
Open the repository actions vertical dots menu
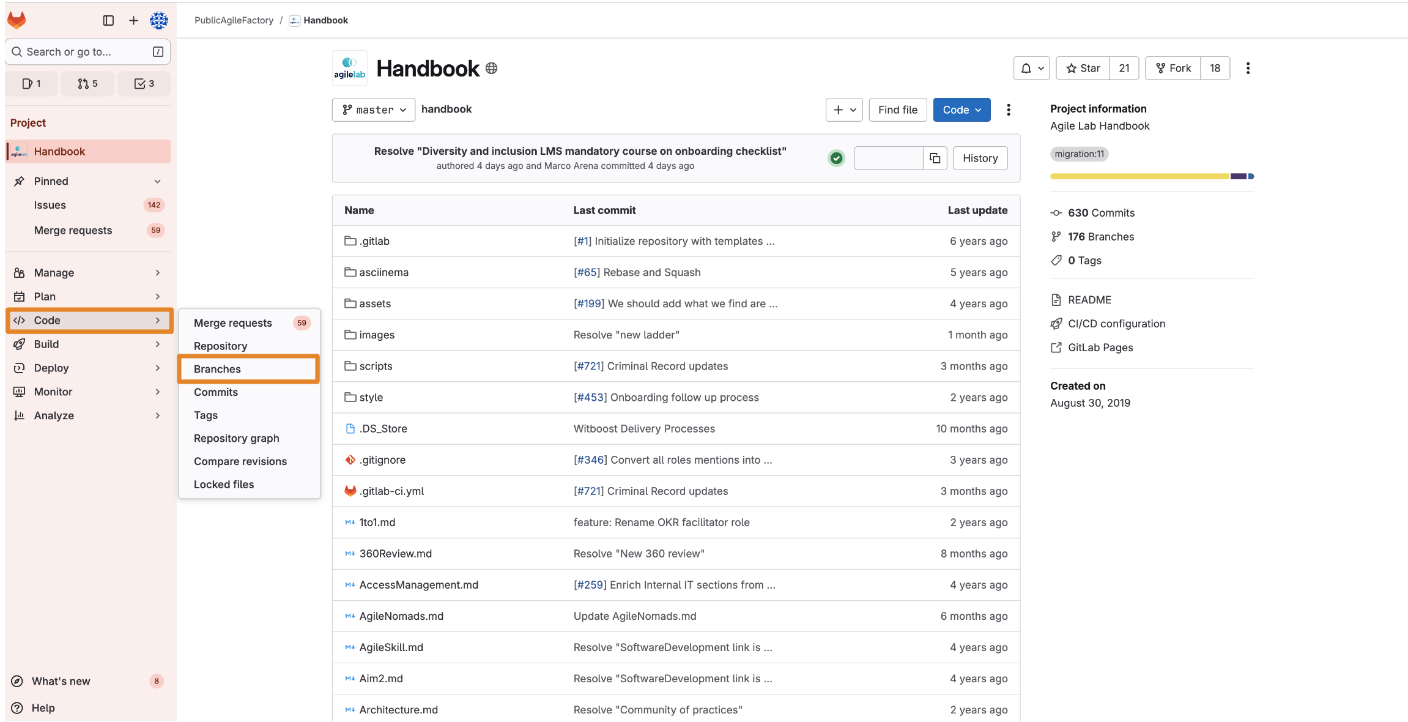[1009, 110]
